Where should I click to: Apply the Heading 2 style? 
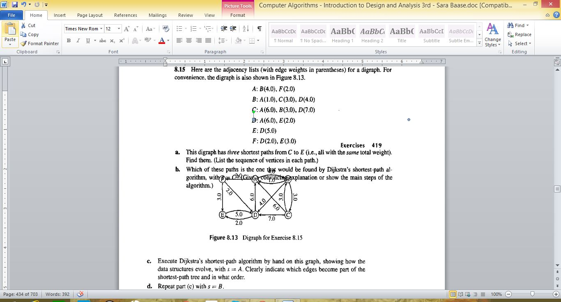[x=372, y=35]
